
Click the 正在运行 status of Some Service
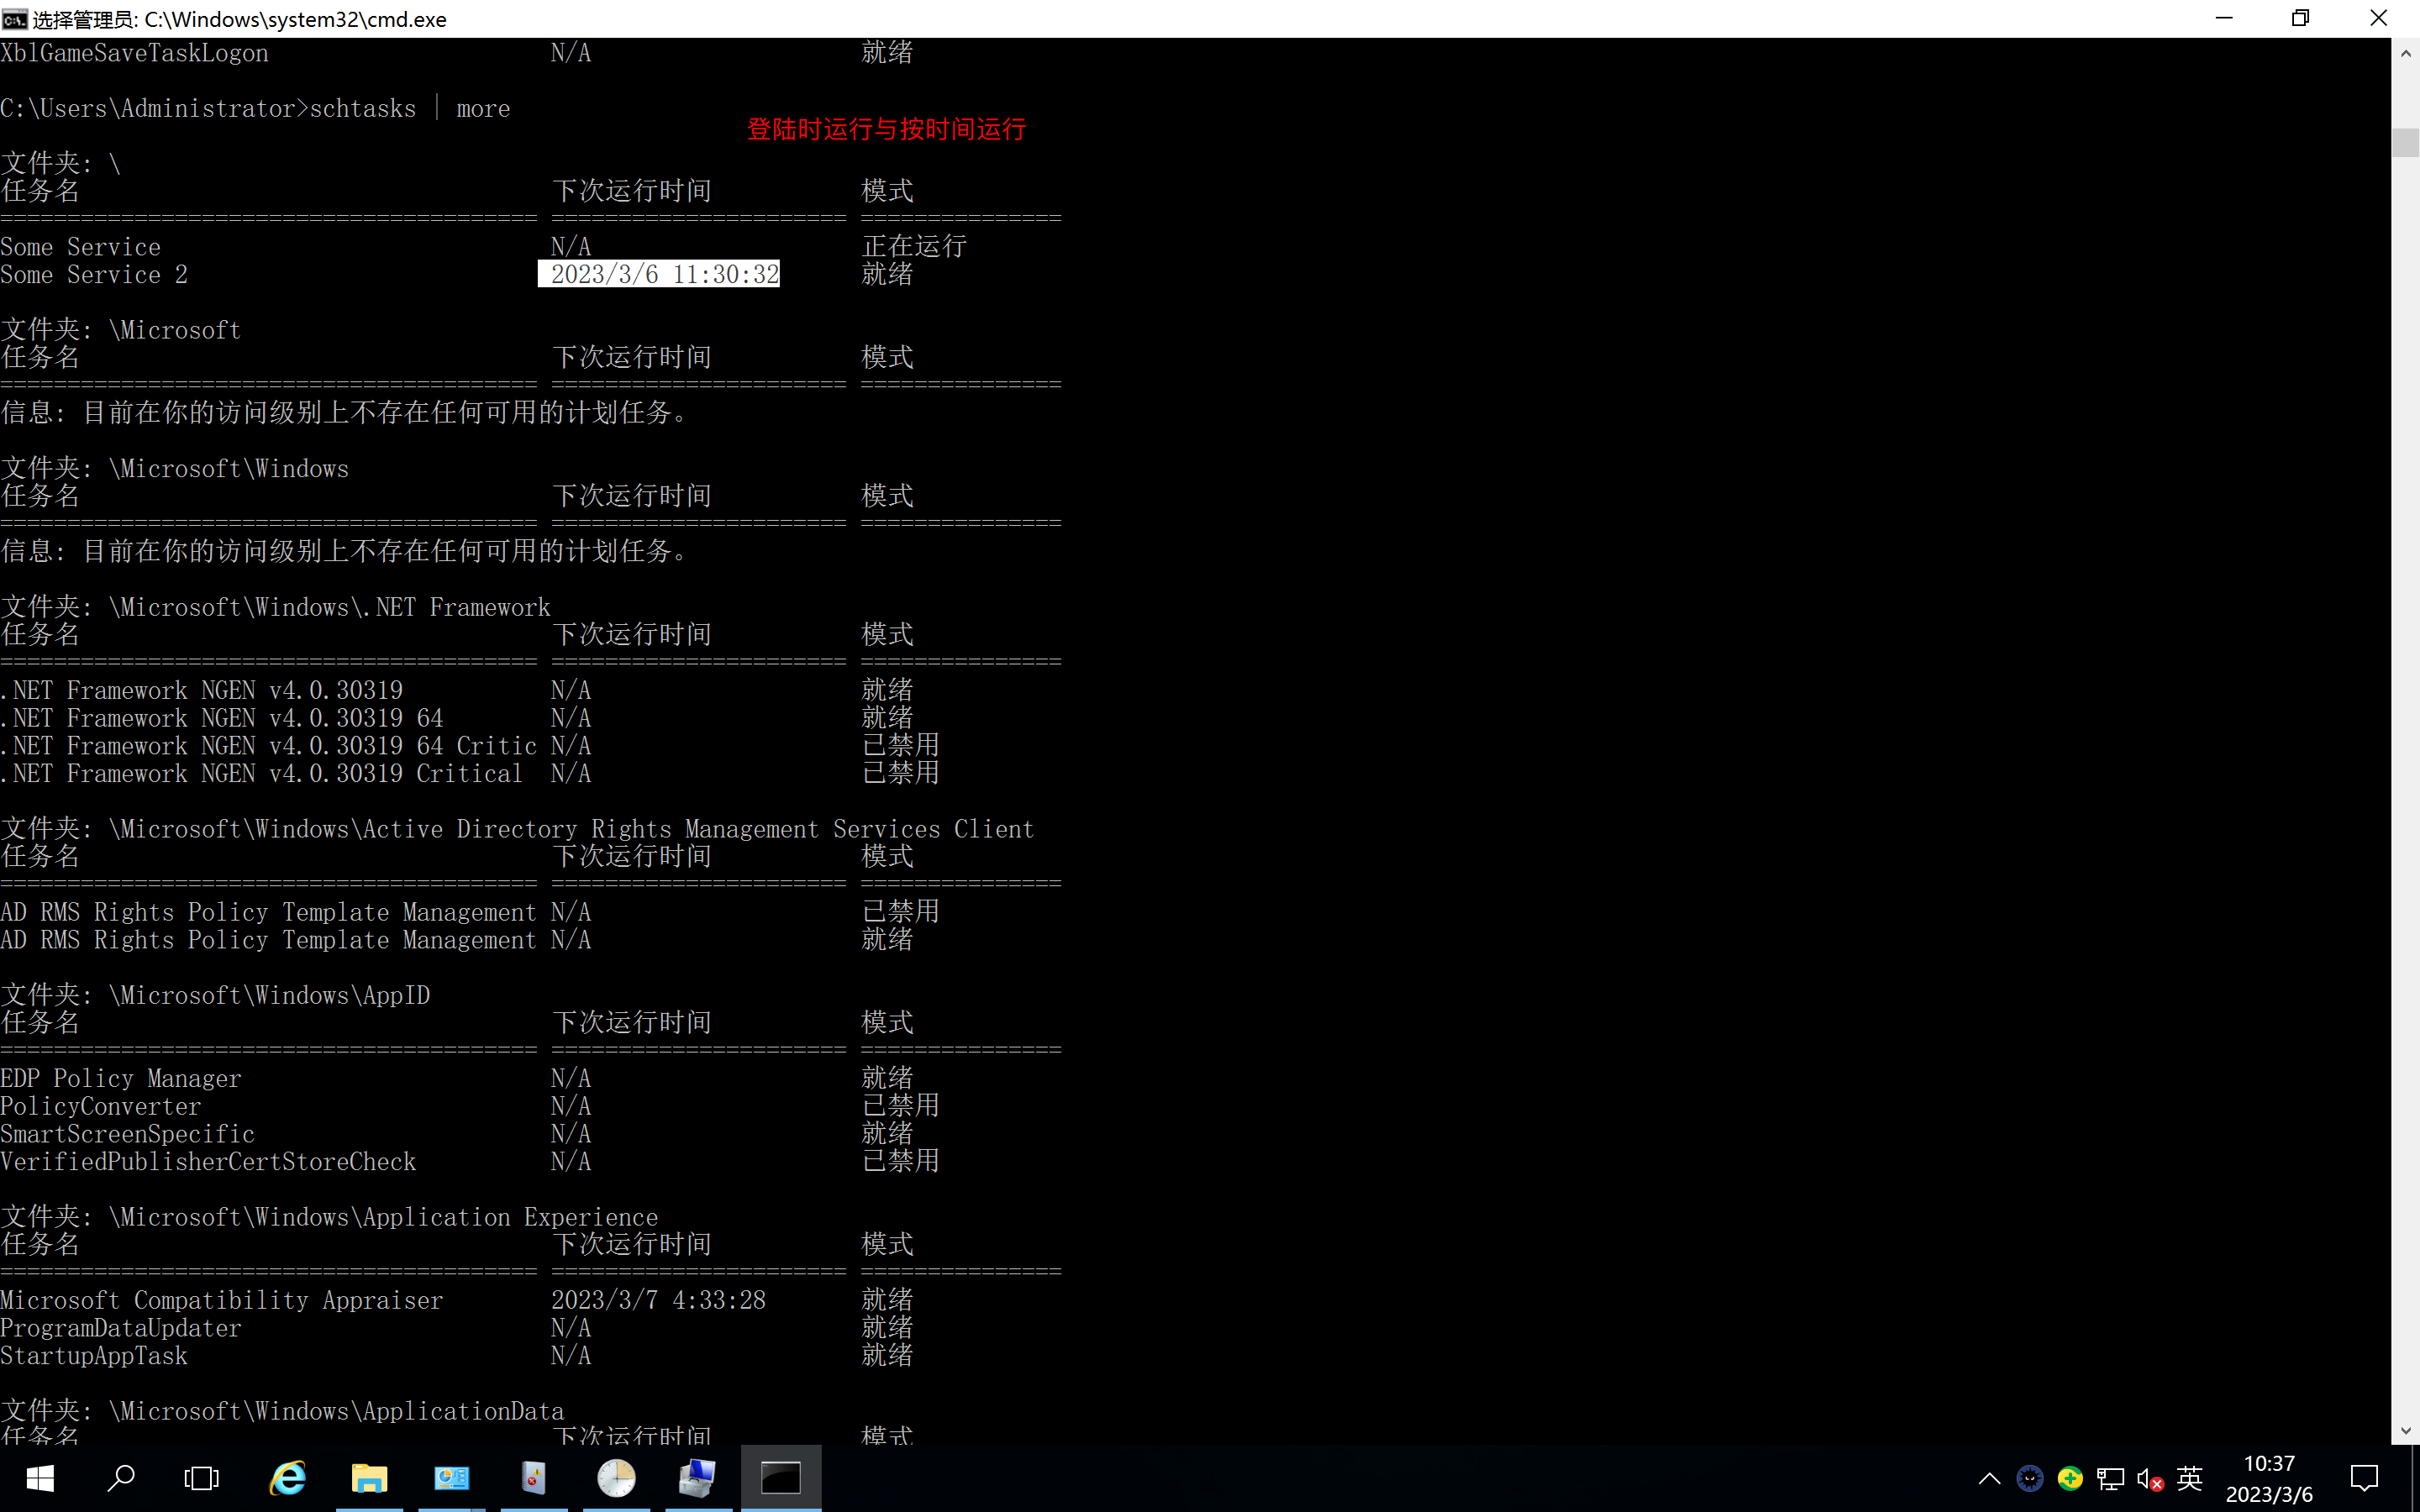click(x=914, y=246)
